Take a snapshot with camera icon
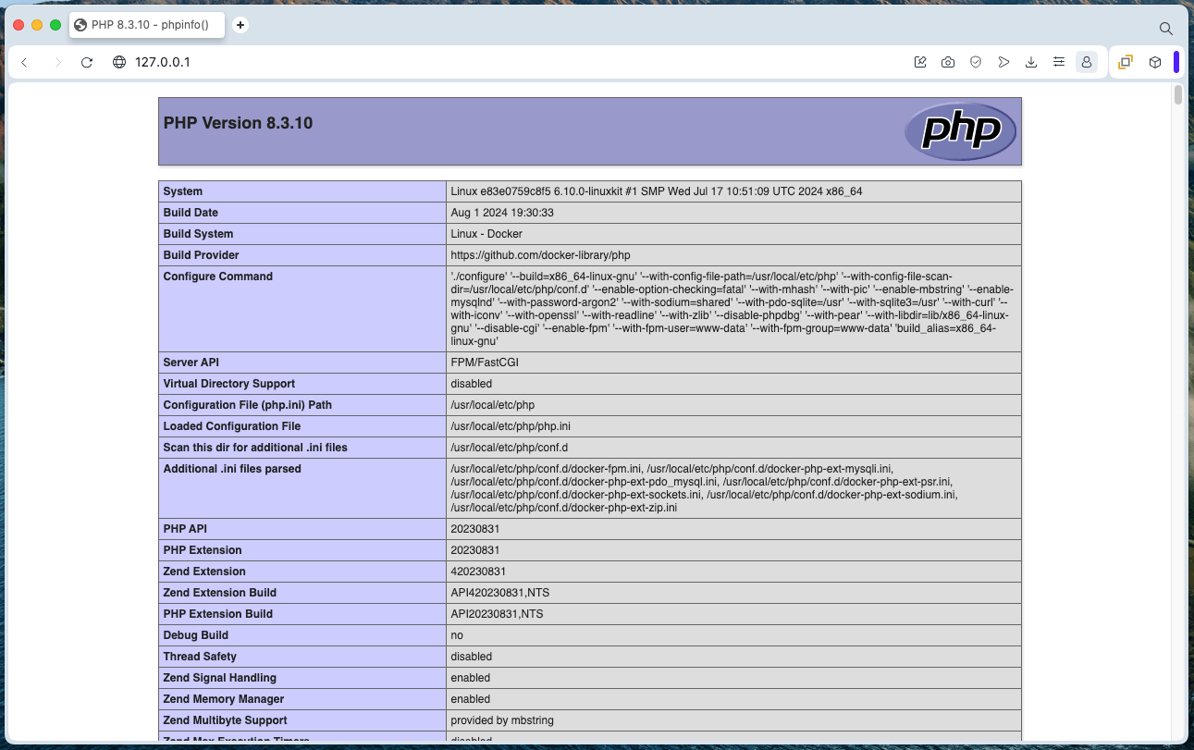The width and height of the screenshot is (1194, 750). tap(948, 62)
